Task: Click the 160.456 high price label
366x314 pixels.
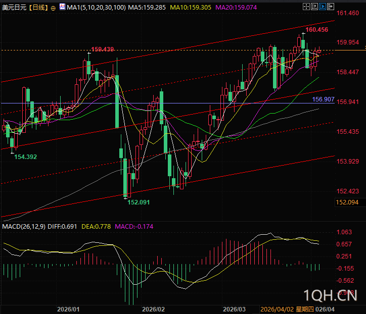Action: 317,30
